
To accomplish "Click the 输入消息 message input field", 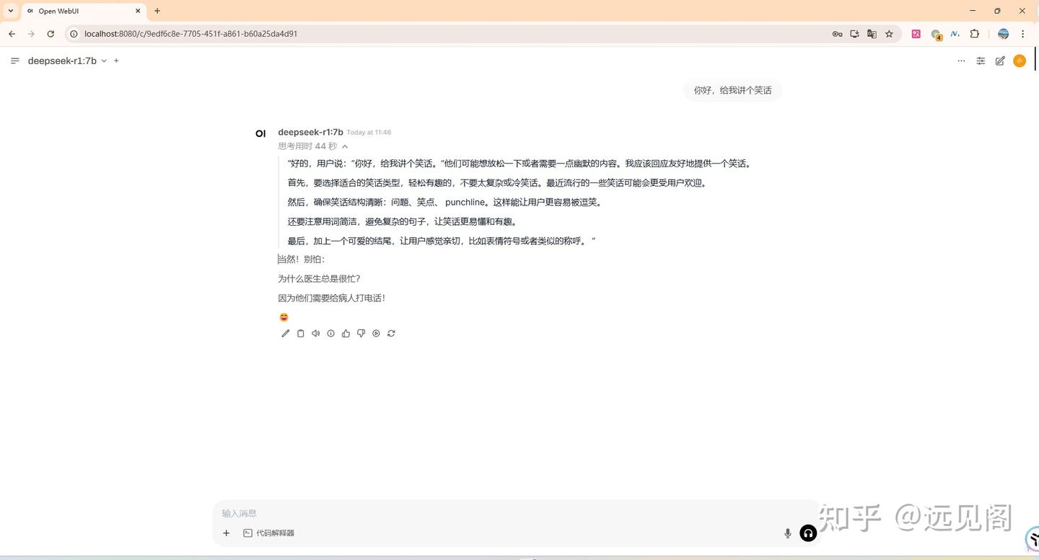I will point(505,513).
